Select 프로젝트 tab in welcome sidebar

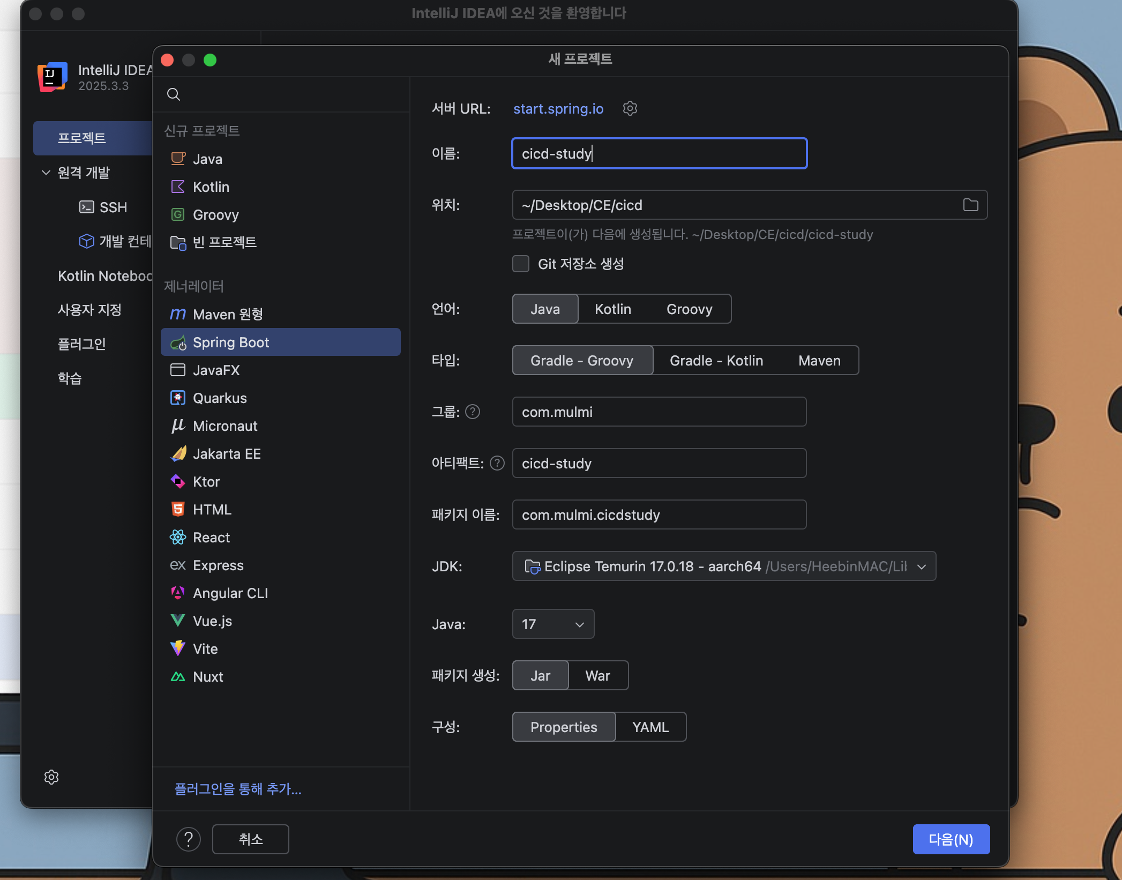pyautogui.click(x=93, y=138)
